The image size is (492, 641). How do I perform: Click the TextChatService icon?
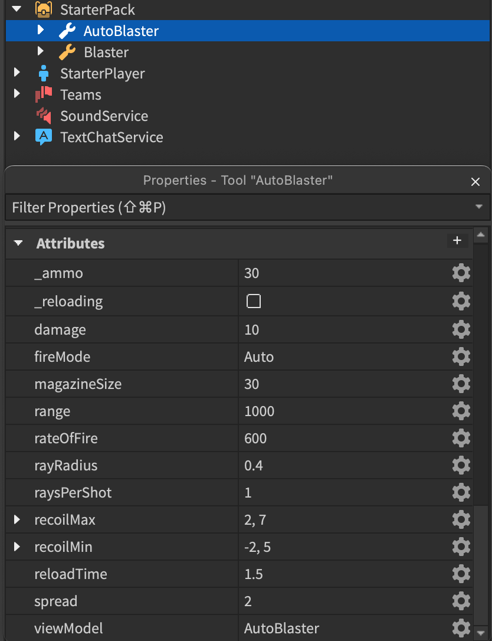(44, 137)
